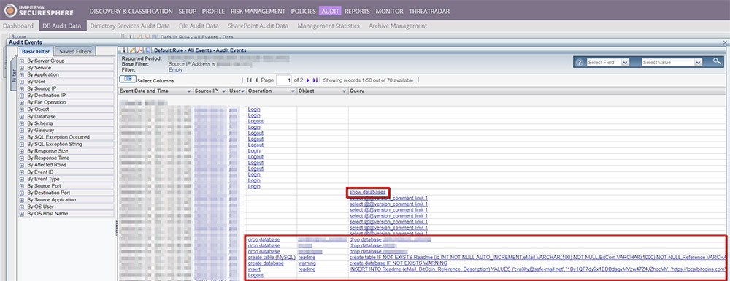Expand the By Destination IP filter
The height and width of the screenshot is (281, 730).
point(22,96)
